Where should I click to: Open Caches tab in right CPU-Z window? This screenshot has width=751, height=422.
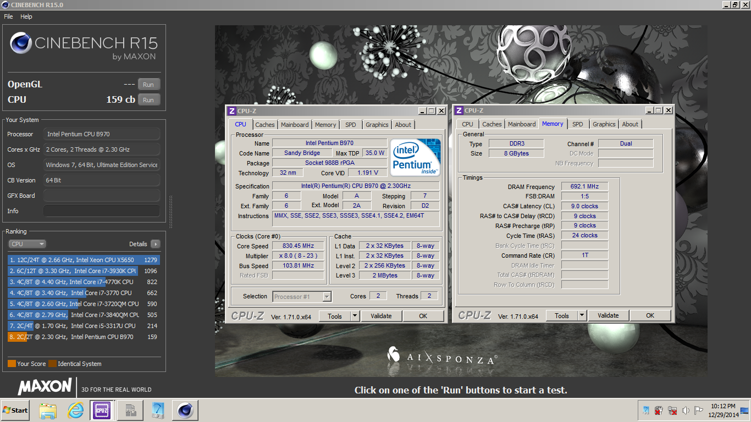click(492, 124)
